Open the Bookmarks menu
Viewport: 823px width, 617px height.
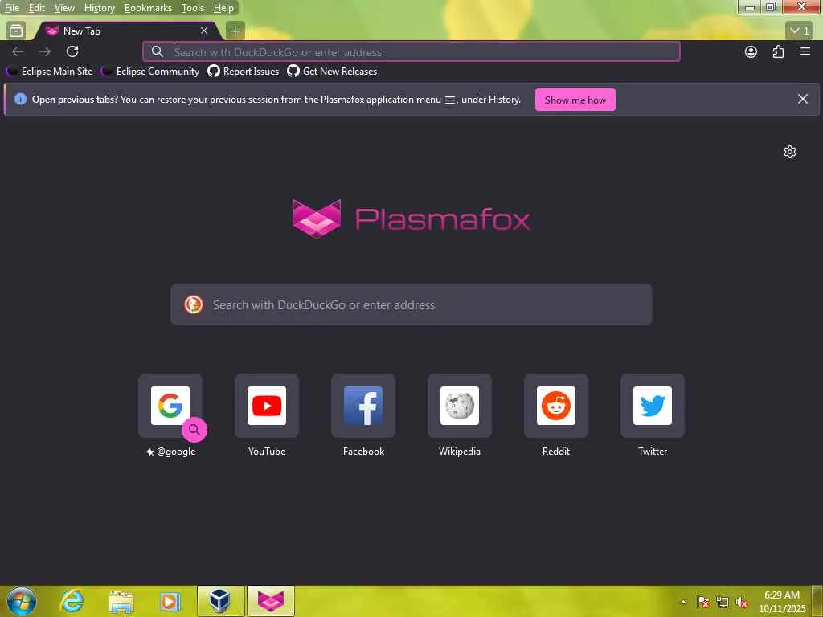pos(148,8)
